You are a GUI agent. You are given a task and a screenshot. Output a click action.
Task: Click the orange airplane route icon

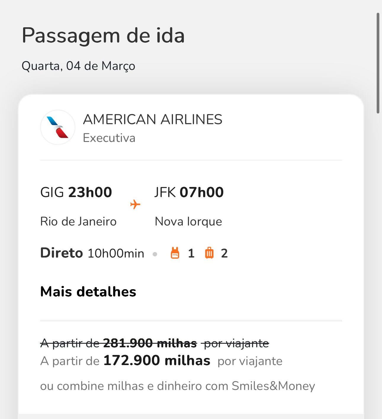(x=135, y=204)
